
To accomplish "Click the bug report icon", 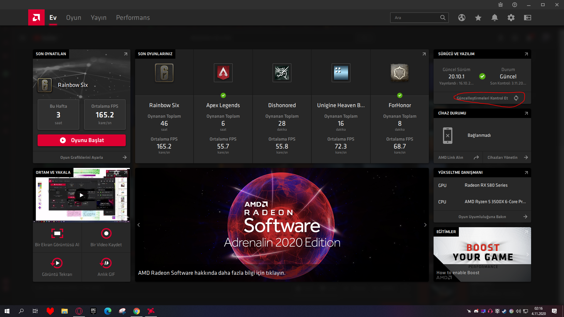I will click(501, 5).
